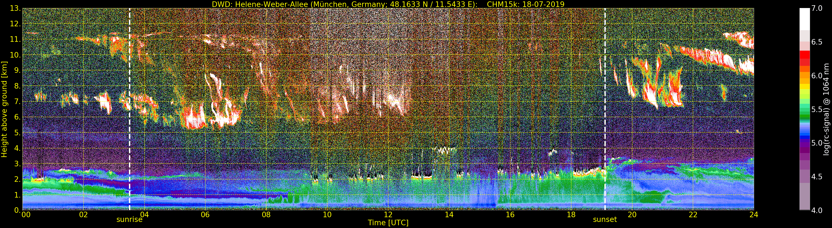Click time axis tick label '06'
This screenshot has width=832, height=228.
pos(205,215)
